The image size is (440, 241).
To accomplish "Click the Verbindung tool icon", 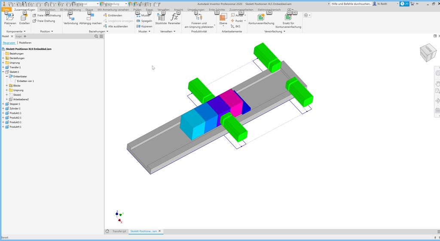I will (70, 17).
